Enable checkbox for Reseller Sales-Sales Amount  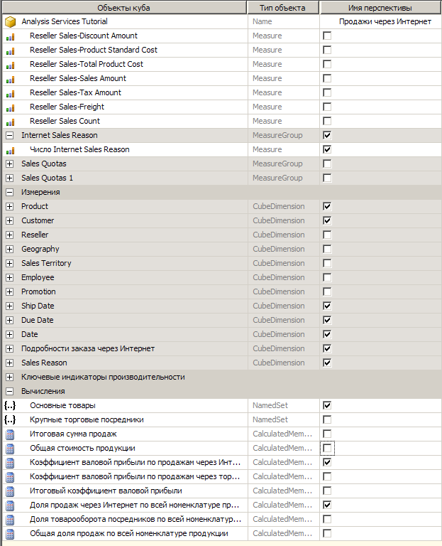click(327, 78)
